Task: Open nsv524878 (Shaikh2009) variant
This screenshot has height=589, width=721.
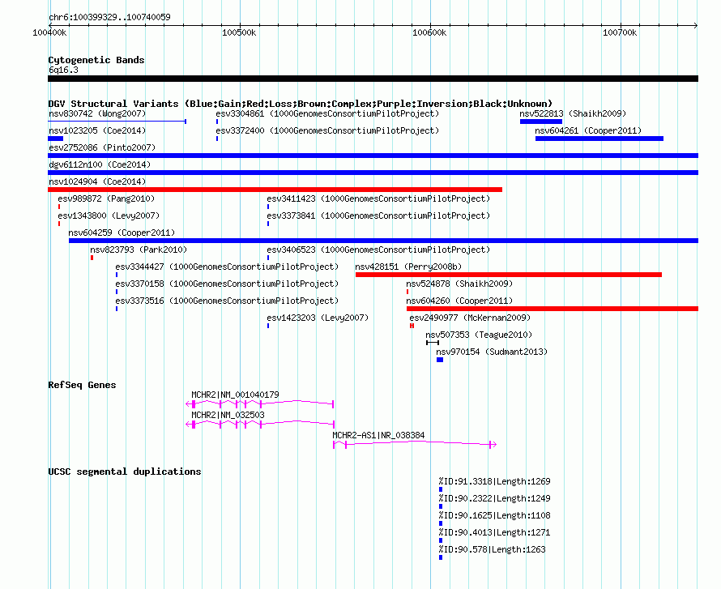Action: tap(459, 284)
